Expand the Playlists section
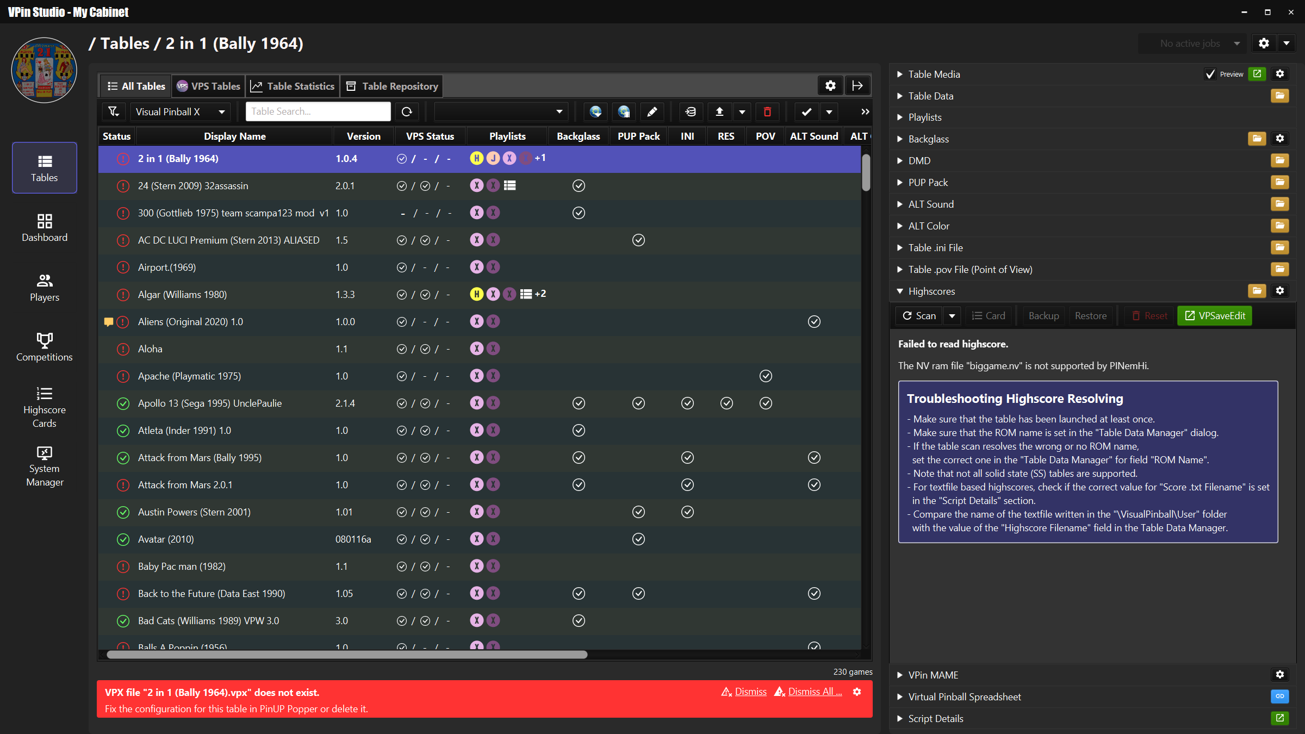The height and width of the screenshot is (734, 1305). 900,117
